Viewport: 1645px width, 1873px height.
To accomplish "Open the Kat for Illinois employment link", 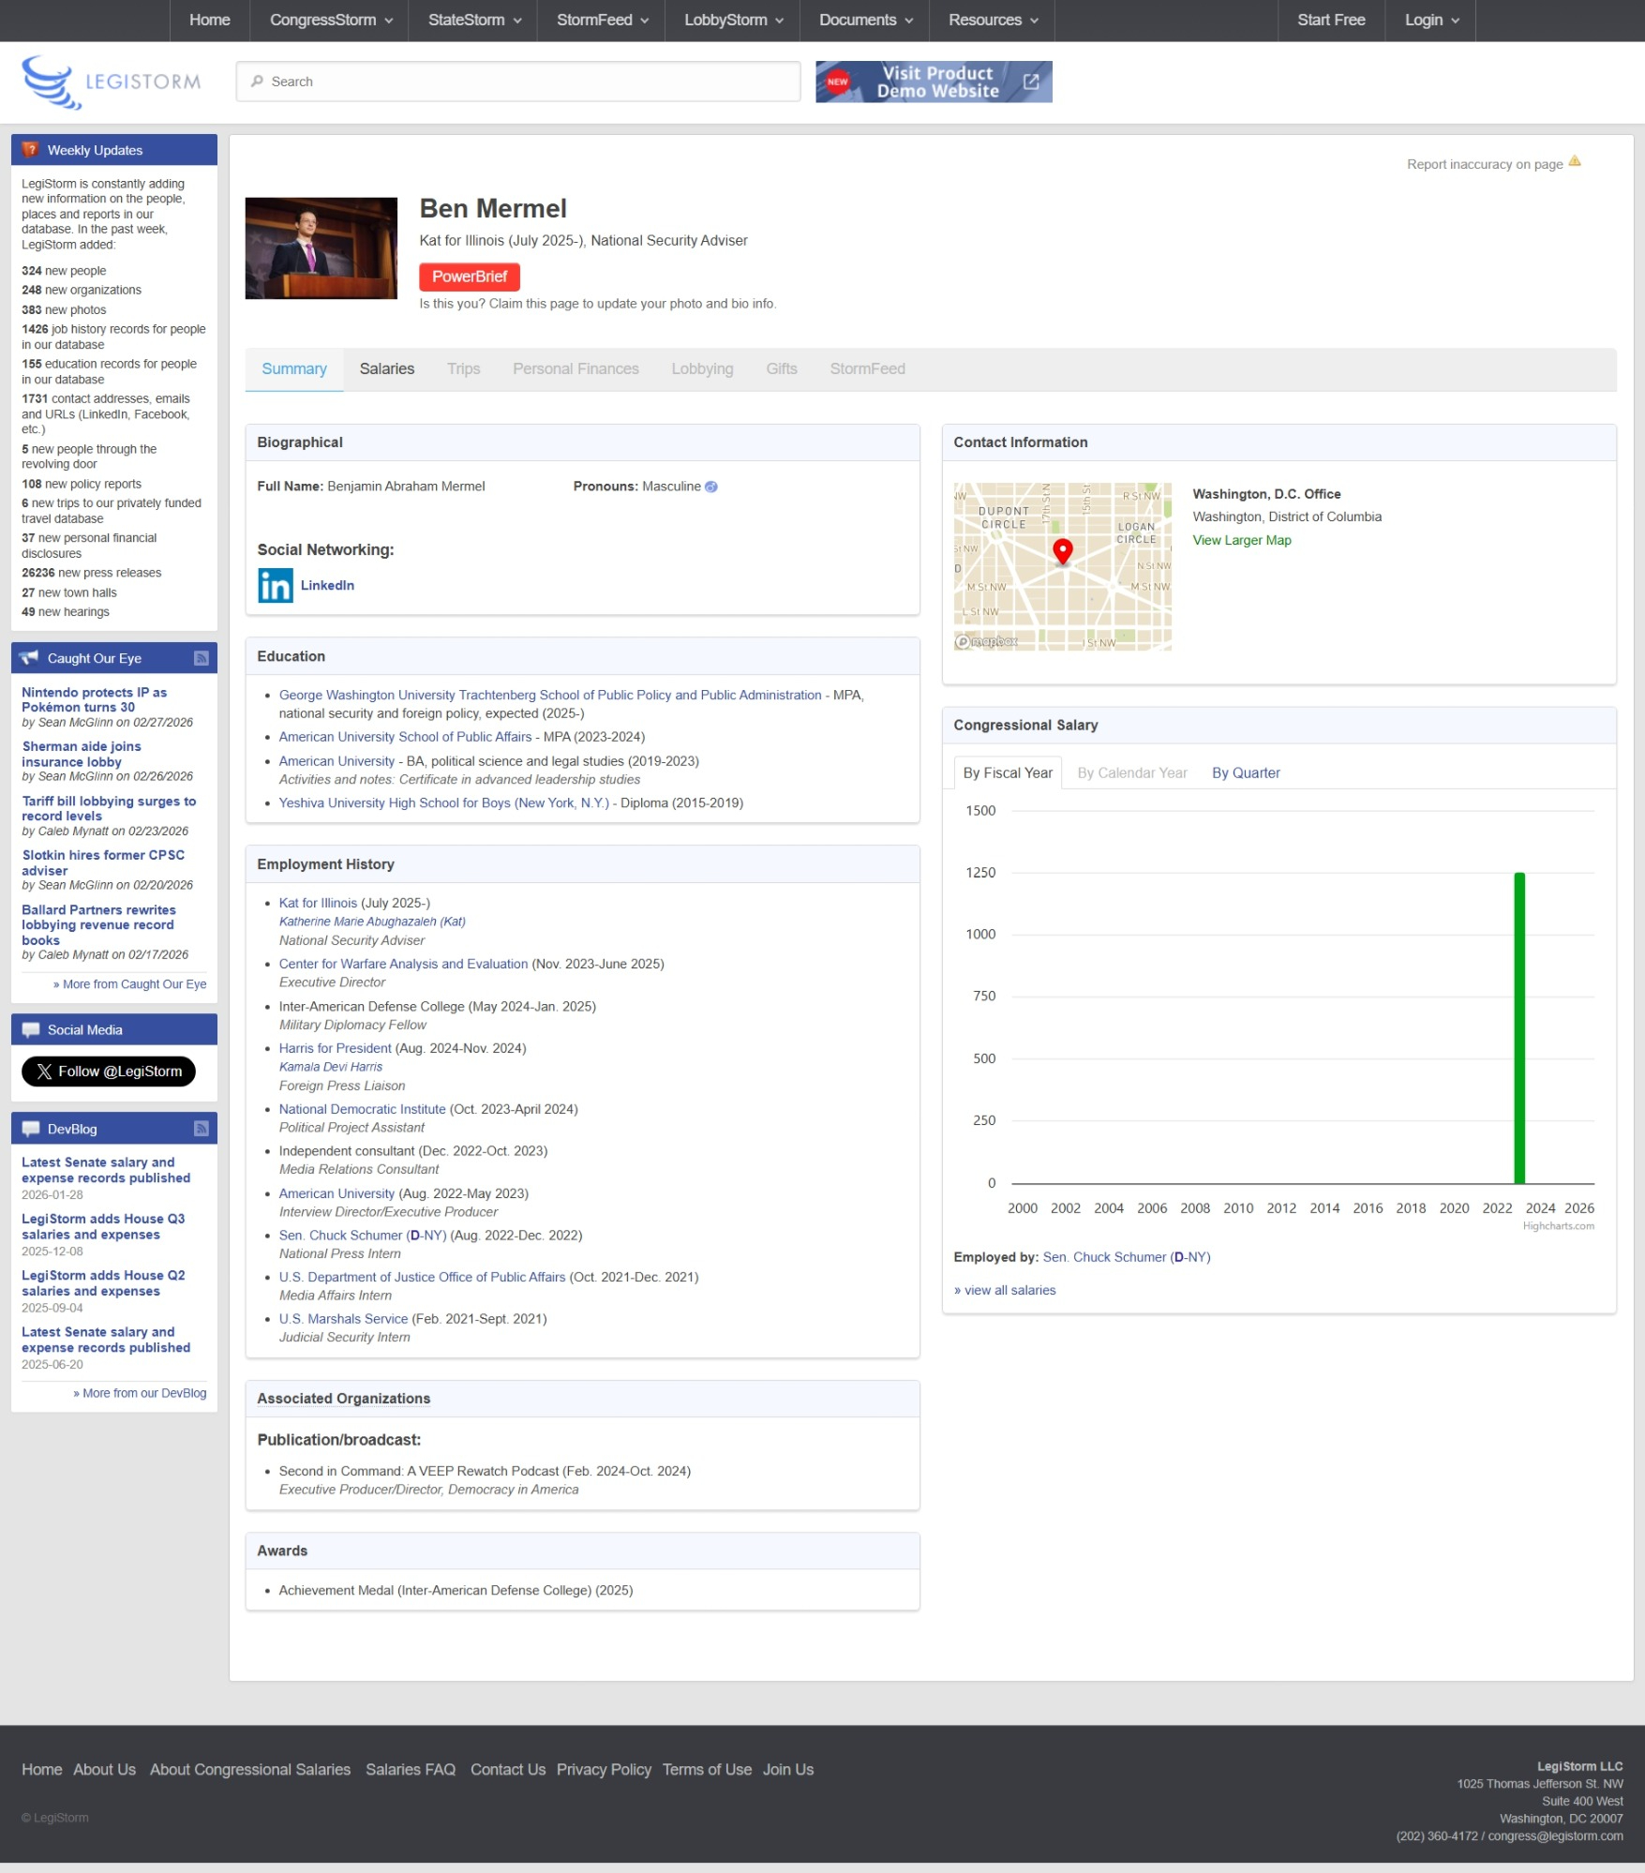I will click(x=318, y=903).
